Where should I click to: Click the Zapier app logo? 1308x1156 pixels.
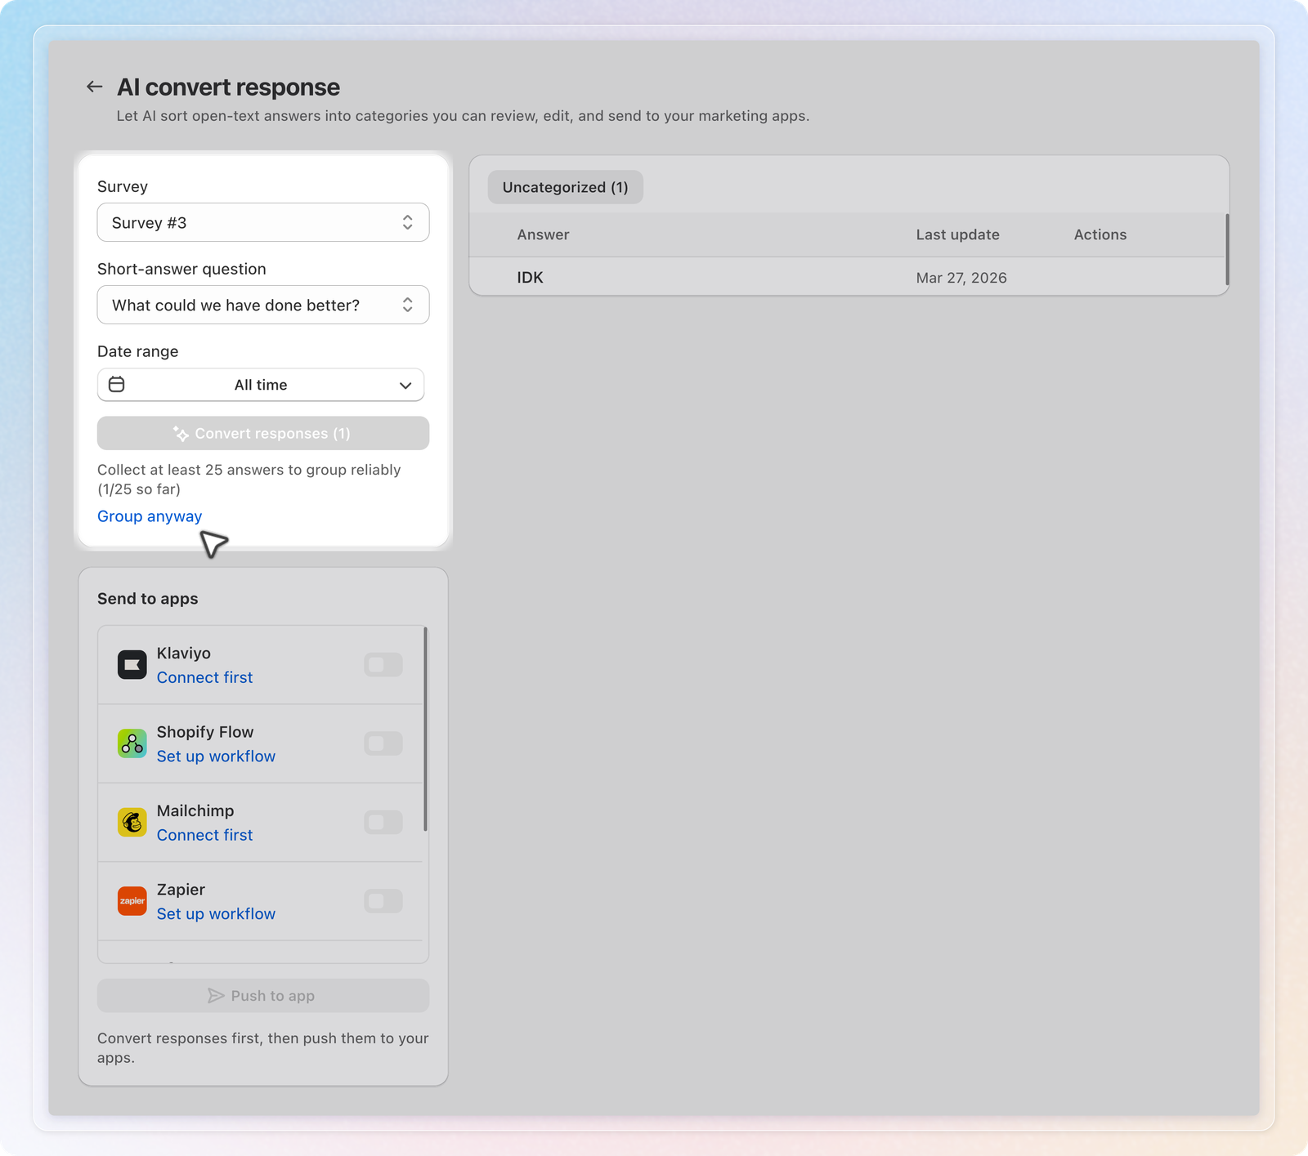[132, 901]
